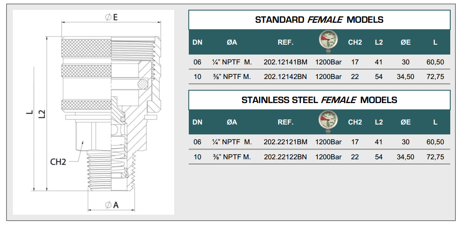
Task: Click the DN column header in stainless steel table
Action: click(197, 122)
